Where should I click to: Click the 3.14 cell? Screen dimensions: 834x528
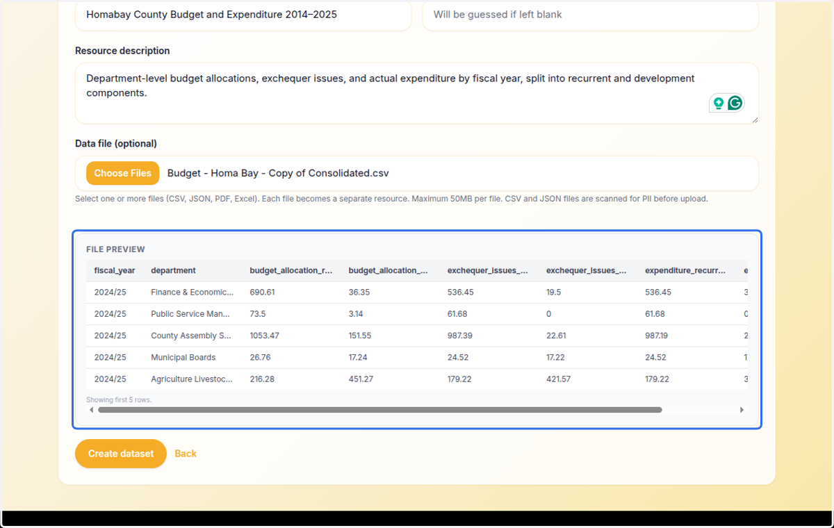357,314
